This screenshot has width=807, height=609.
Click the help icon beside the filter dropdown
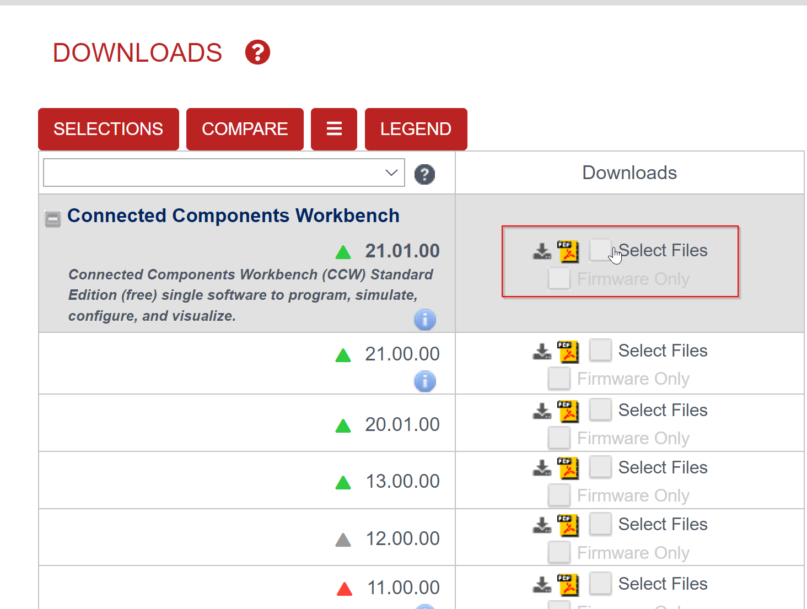(424, 174)
